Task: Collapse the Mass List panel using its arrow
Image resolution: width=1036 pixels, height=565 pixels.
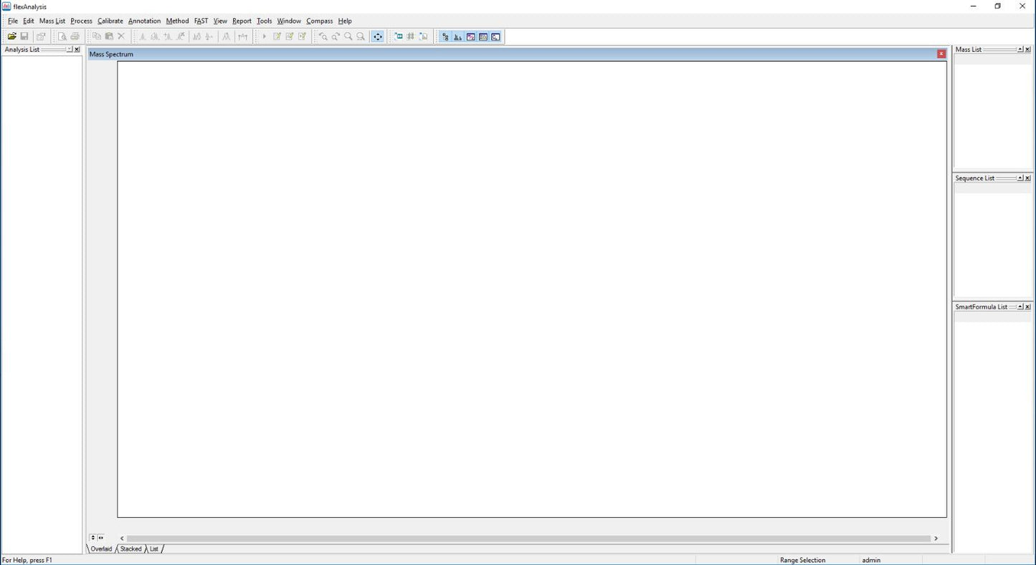Action: click(x=1020, y=49)
